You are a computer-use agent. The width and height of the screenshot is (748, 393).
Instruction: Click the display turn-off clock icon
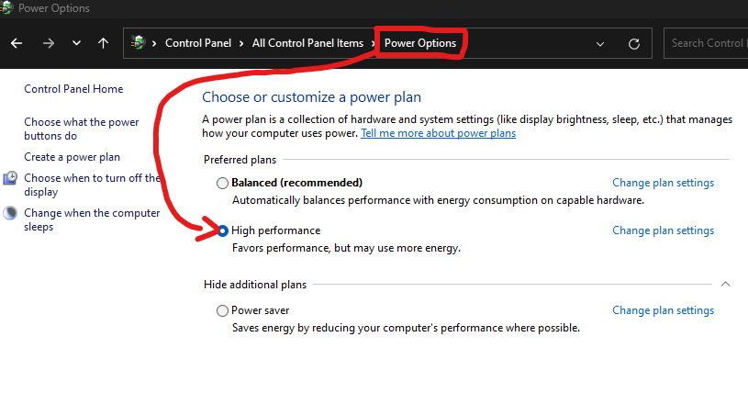point(10,178)
